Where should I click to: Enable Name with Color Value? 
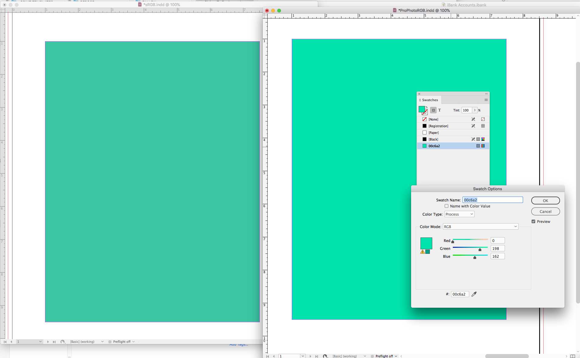point(447,206)
